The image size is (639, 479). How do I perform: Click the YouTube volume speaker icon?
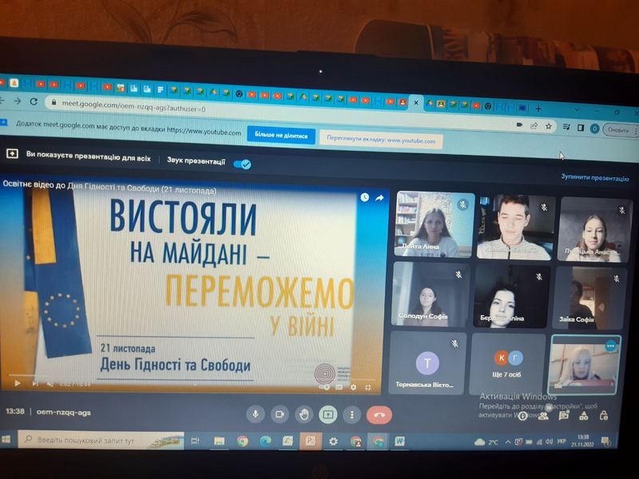click(50, 384)
